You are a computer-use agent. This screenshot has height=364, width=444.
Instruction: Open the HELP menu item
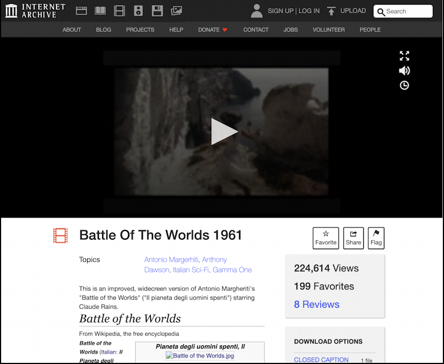point(176,30)
